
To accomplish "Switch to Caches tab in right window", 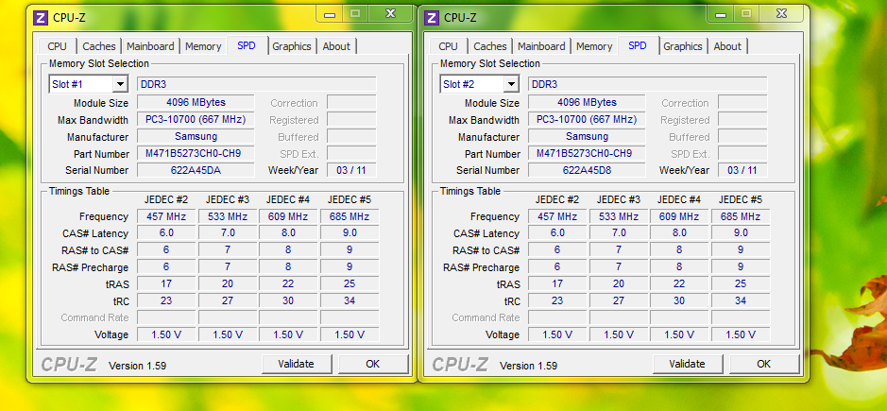I will [x=490, y=46].
